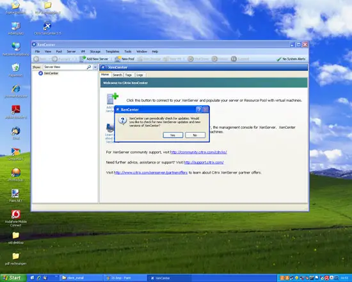The height and width of the screenshot is (282, 352).
Task: Click the Add Server icon with green plus
Action: point(112,99)
